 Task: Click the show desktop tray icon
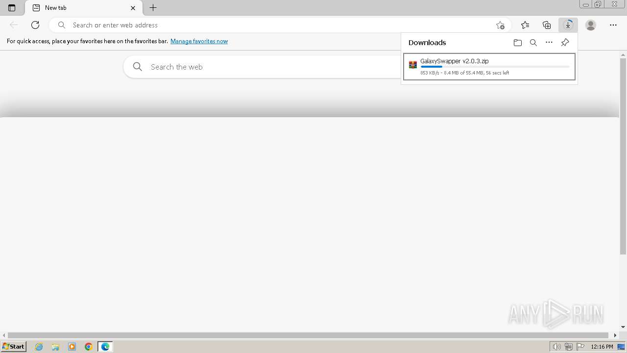[621, 347]
